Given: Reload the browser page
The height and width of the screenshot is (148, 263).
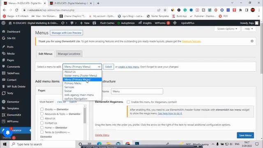Looking at the screenshot, I should click(x=16, y=10).
